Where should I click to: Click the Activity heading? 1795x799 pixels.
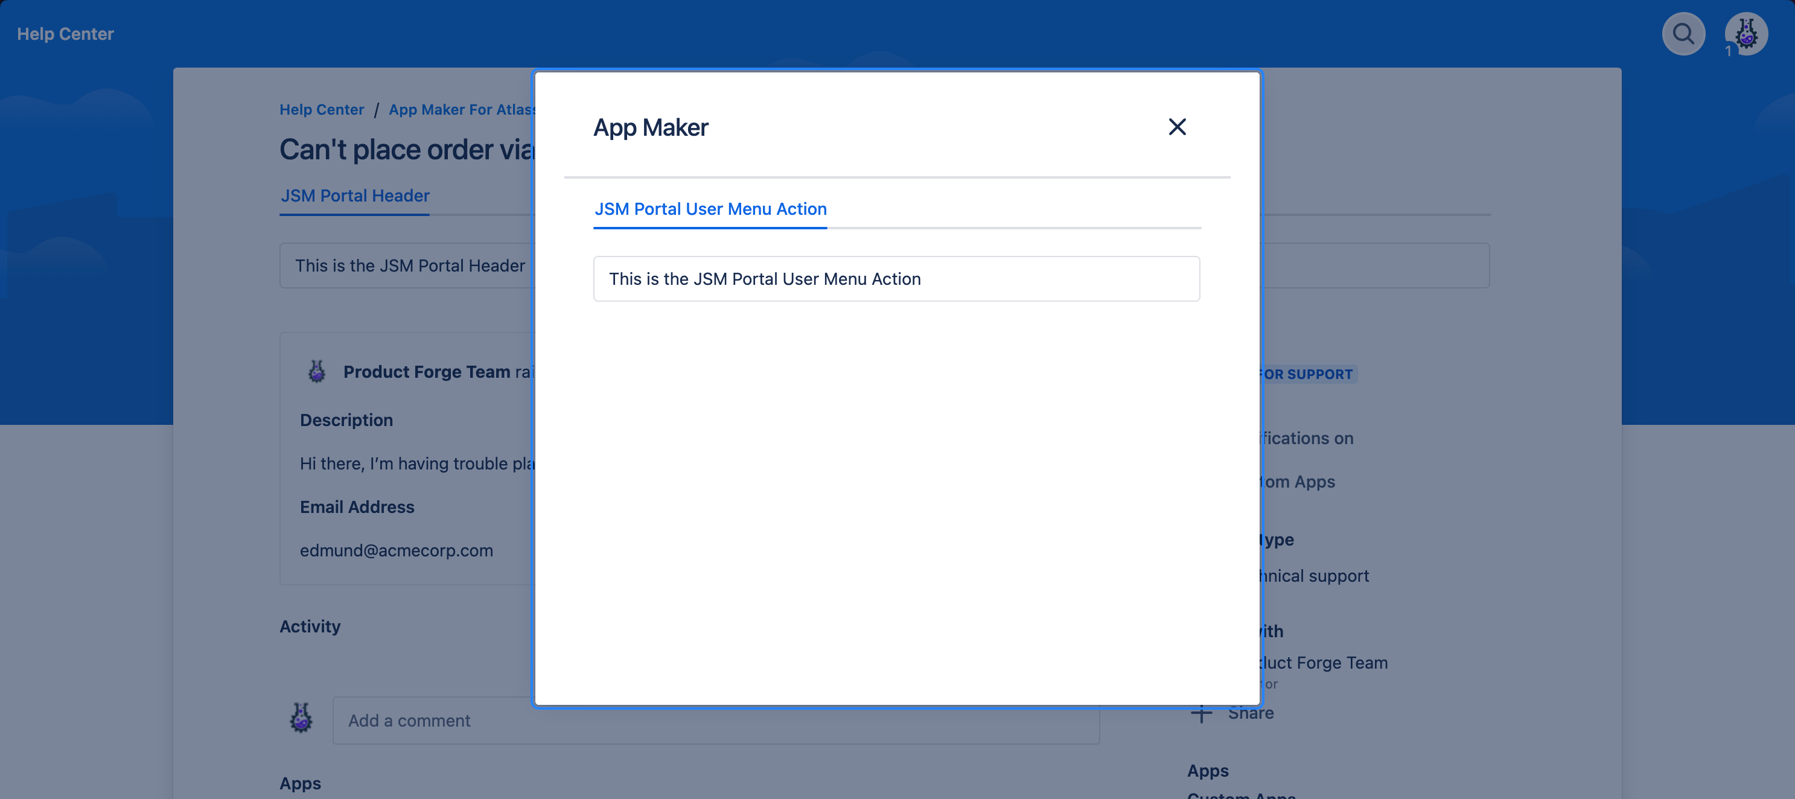tap(310, 626)
